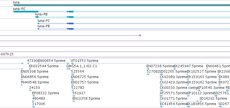
Task: Click EK159162.5prime EST label
Action: tap(202, 82)
